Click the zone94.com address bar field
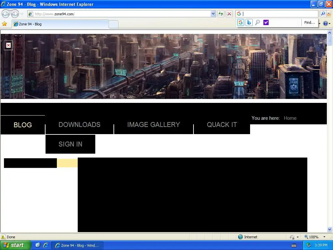Image resolution: width=333 pixels, height=250 pixels. (x=119, y=14)
